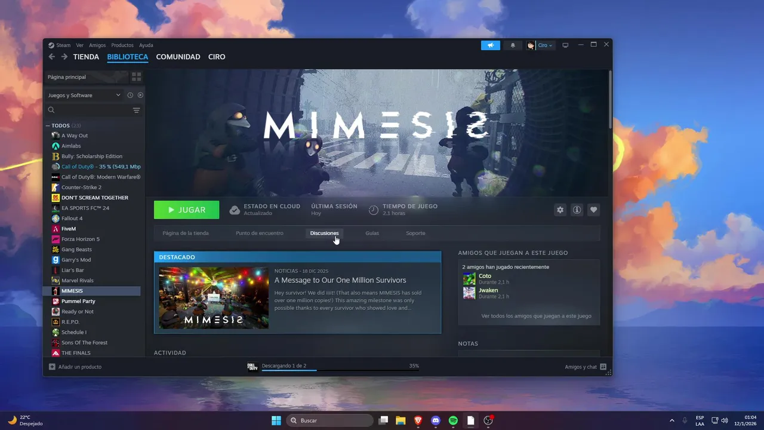Click the download progress bar
Image resolution: width=764 pixels, height=430 pixels.
pyautogui.click(x=340, y=370)
